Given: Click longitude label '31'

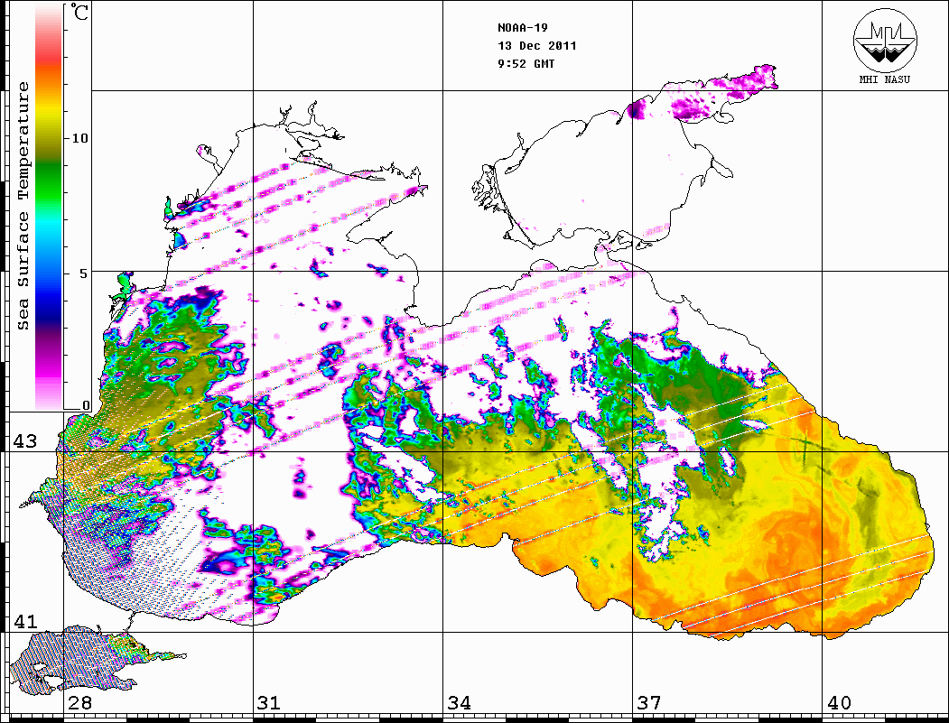Looking at the screenshot, I should pyautogui.click(x=269, y=702).
